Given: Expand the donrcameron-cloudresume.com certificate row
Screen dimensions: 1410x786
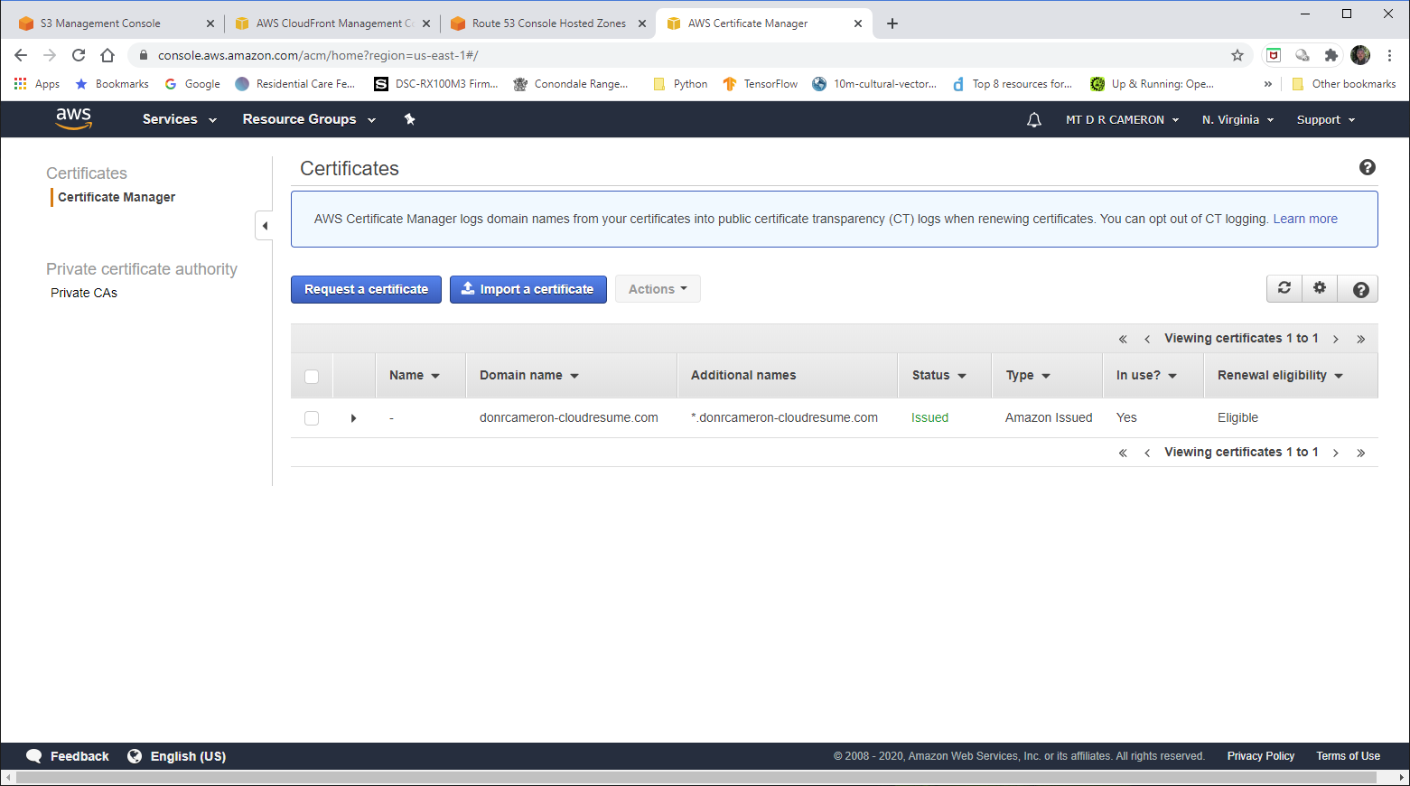Looking at the screenshot, I should tap(353, 418).
